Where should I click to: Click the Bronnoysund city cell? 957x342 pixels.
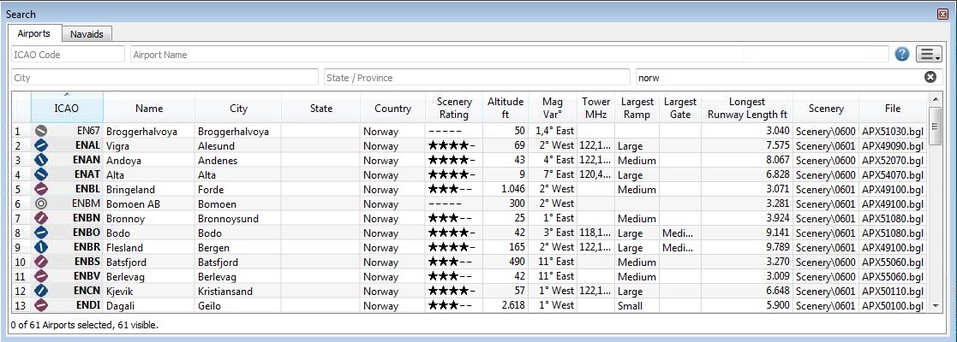point(238,218)
